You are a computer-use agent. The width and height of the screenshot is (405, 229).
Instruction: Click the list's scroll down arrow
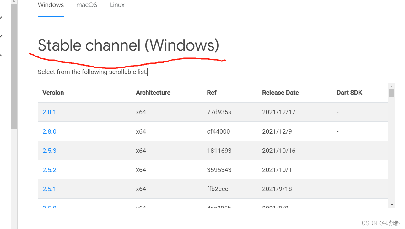click(391, 205)
